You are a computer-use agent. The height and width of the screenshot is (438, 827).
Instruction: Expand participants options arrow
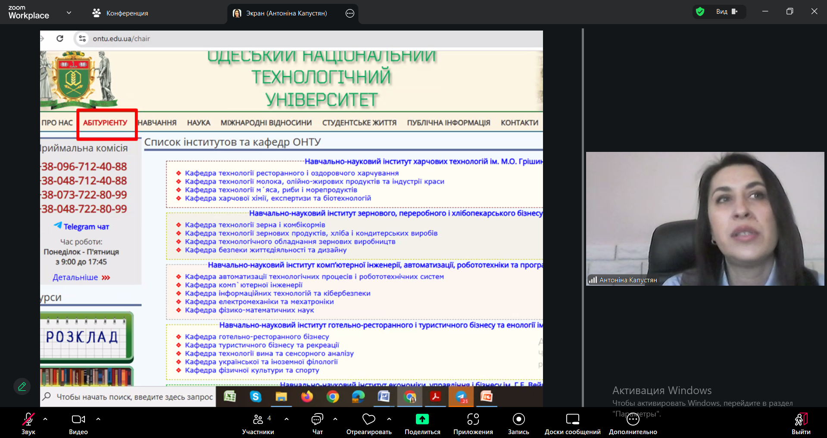click(x=287, y=419)
